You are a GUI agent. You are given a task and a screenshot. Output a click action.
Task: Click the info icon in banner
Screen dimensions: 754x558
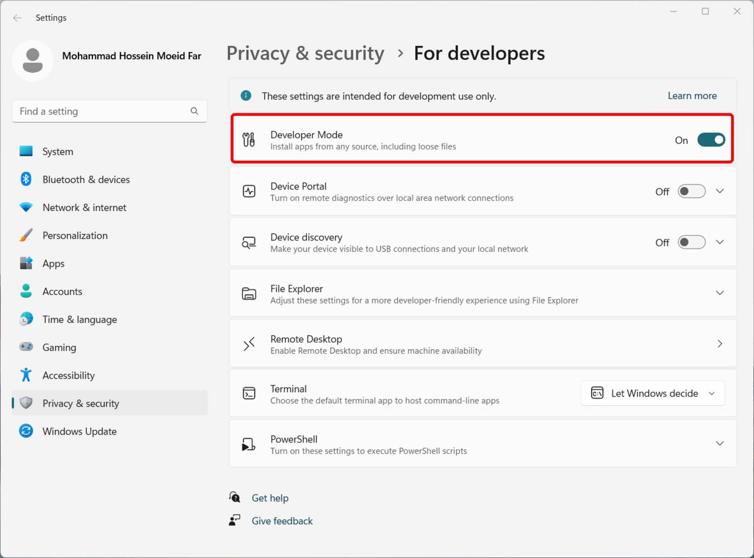coord(246,95)
